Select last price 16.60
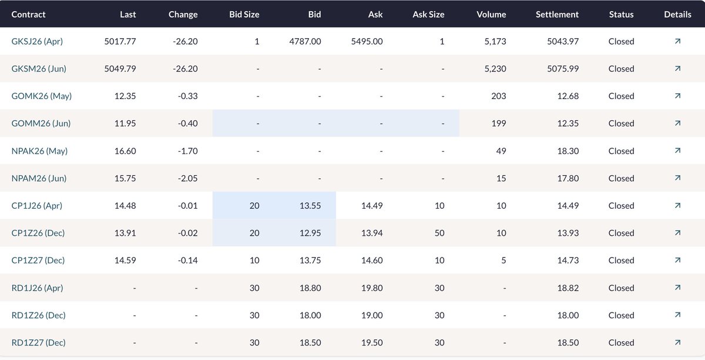The width and height of the screenshot is (705, 360). pos(126,151)
